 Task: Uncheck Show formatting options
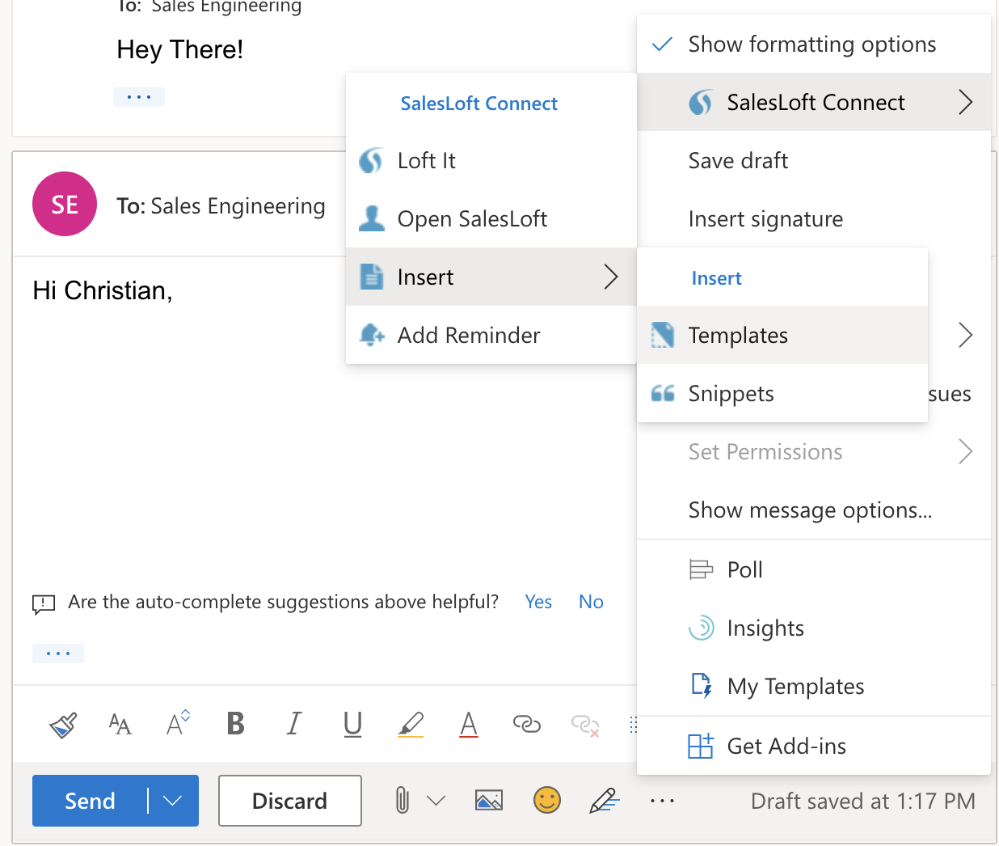tap(811, 44)
